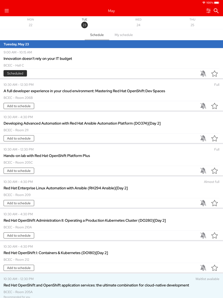Click the bell icon on RH294 Ansible session
The width and height of the screenshot is (223, 298).
click(203, 203)
